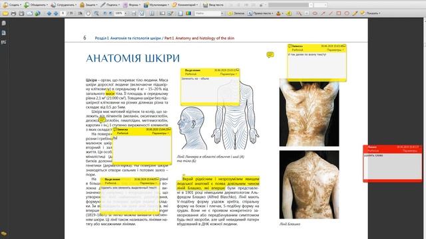Screen dimensions: 426x239
Task: Select the Rectangle drawing tool
Action: pos(339,13)
